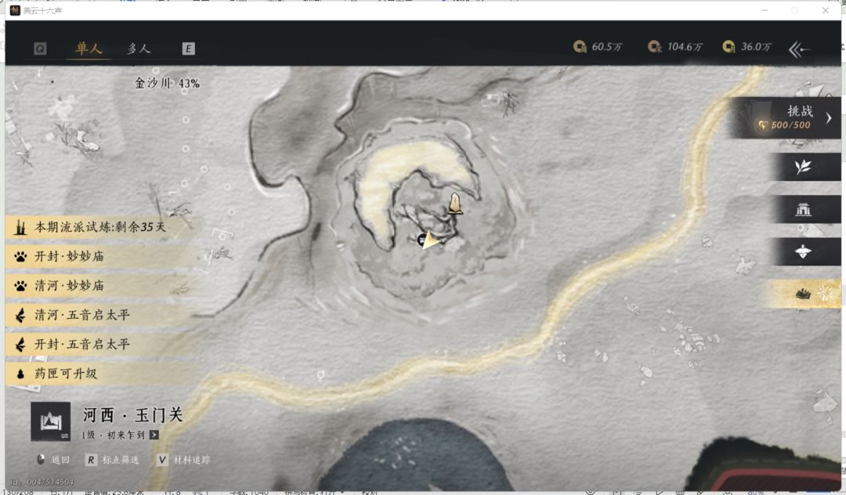This screenshot has width=846, height=495.
Task: Click the 金沙川 43% area label
Action: (167, 83)
